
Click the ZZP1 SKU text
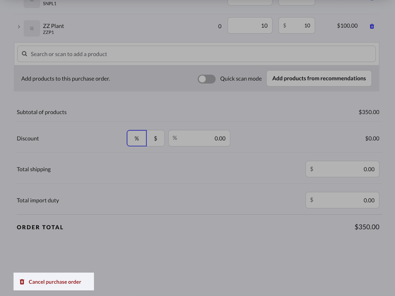tap(49, 32)
